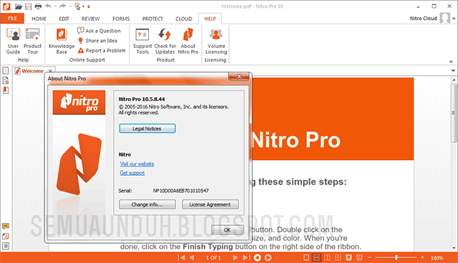Click OK in About Nitro Pro dialog

(228, 229)
